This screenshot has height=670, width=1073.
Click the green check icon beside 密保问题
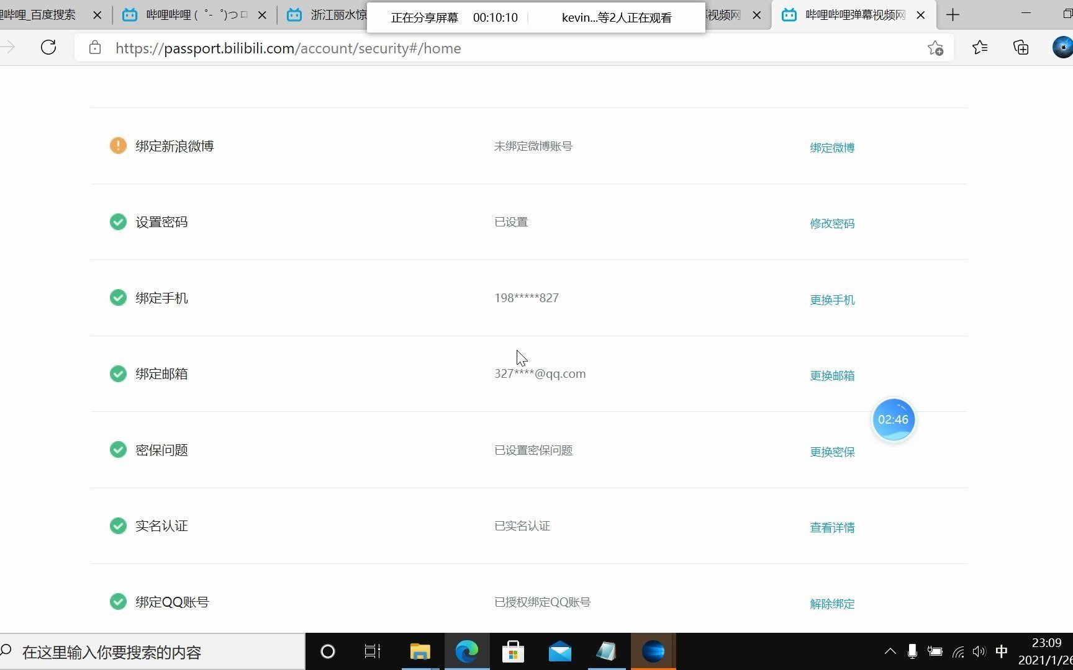click(x=118, y=450)
